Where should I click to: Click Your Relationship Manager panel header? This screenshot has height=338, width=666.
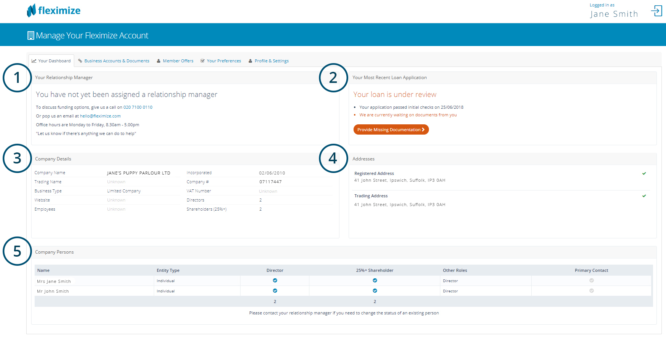(185, 78)
